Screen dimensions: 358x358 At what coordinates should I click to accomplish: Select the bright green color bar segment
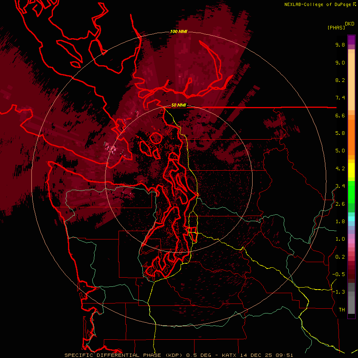pos(351,192)
